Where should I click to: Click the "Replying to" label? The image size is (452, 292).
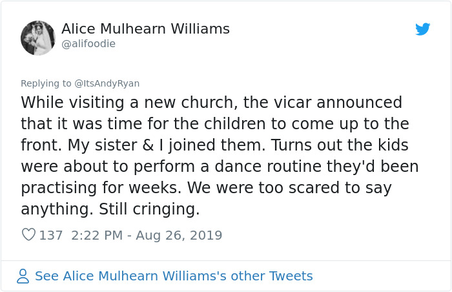click(x=46, y=83)
